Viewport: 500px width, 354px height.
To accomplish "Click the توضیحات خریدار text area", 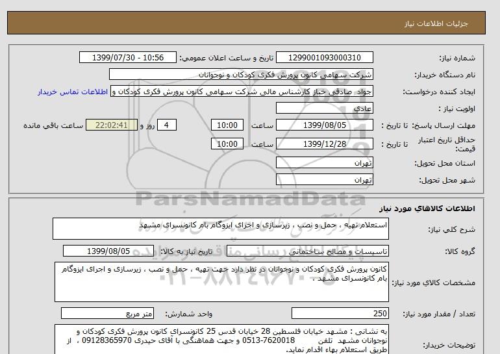I will [221, 339].
